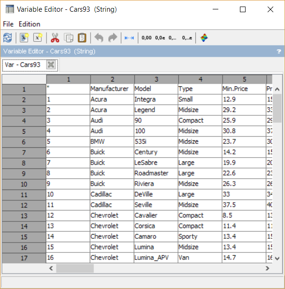Select the BMW cell
The width and height of the screenshot is (285, 289).
click(112, 142)
